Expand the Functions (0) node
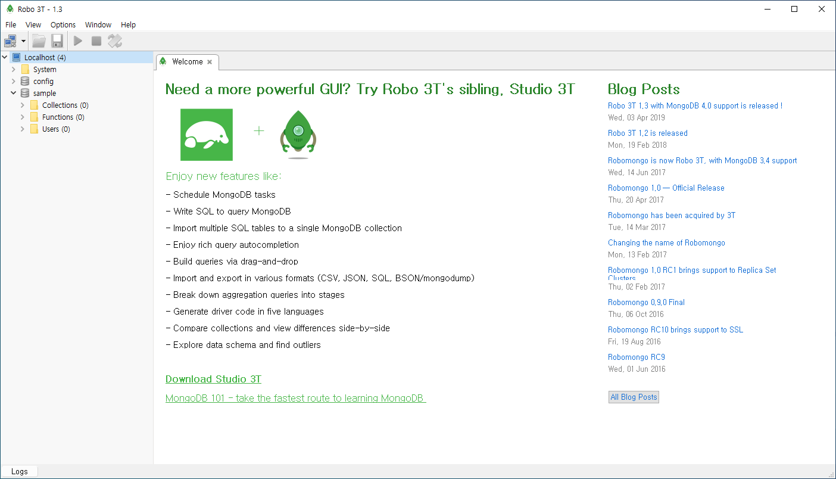 pos(23,117)
